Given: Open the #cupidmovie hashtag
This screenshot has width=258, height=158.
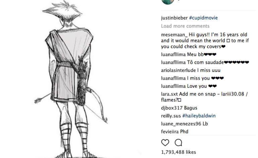Looking at the screenshot, I should tap(203, 18).
